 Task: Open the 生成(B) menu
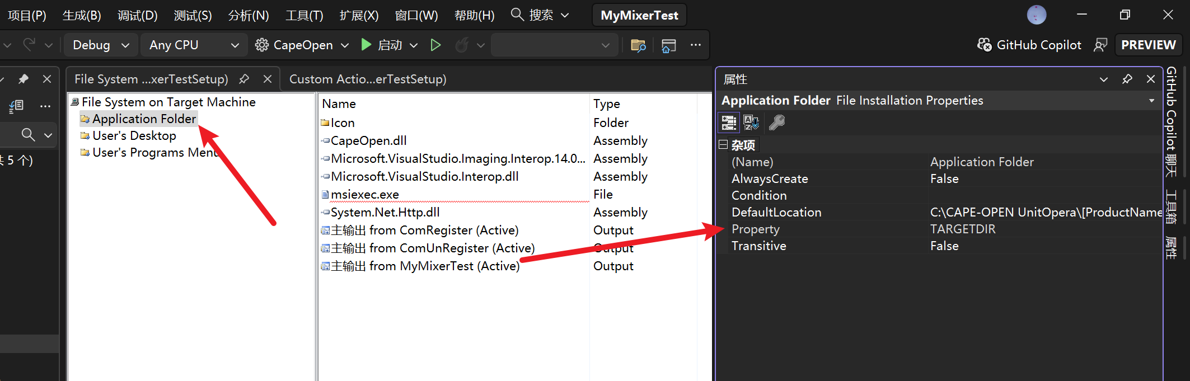point(82,15)
